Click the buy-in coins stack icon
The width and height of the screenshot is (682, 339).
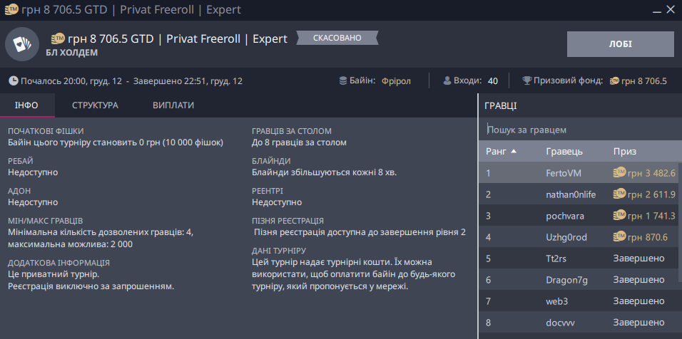click(344, 80)
